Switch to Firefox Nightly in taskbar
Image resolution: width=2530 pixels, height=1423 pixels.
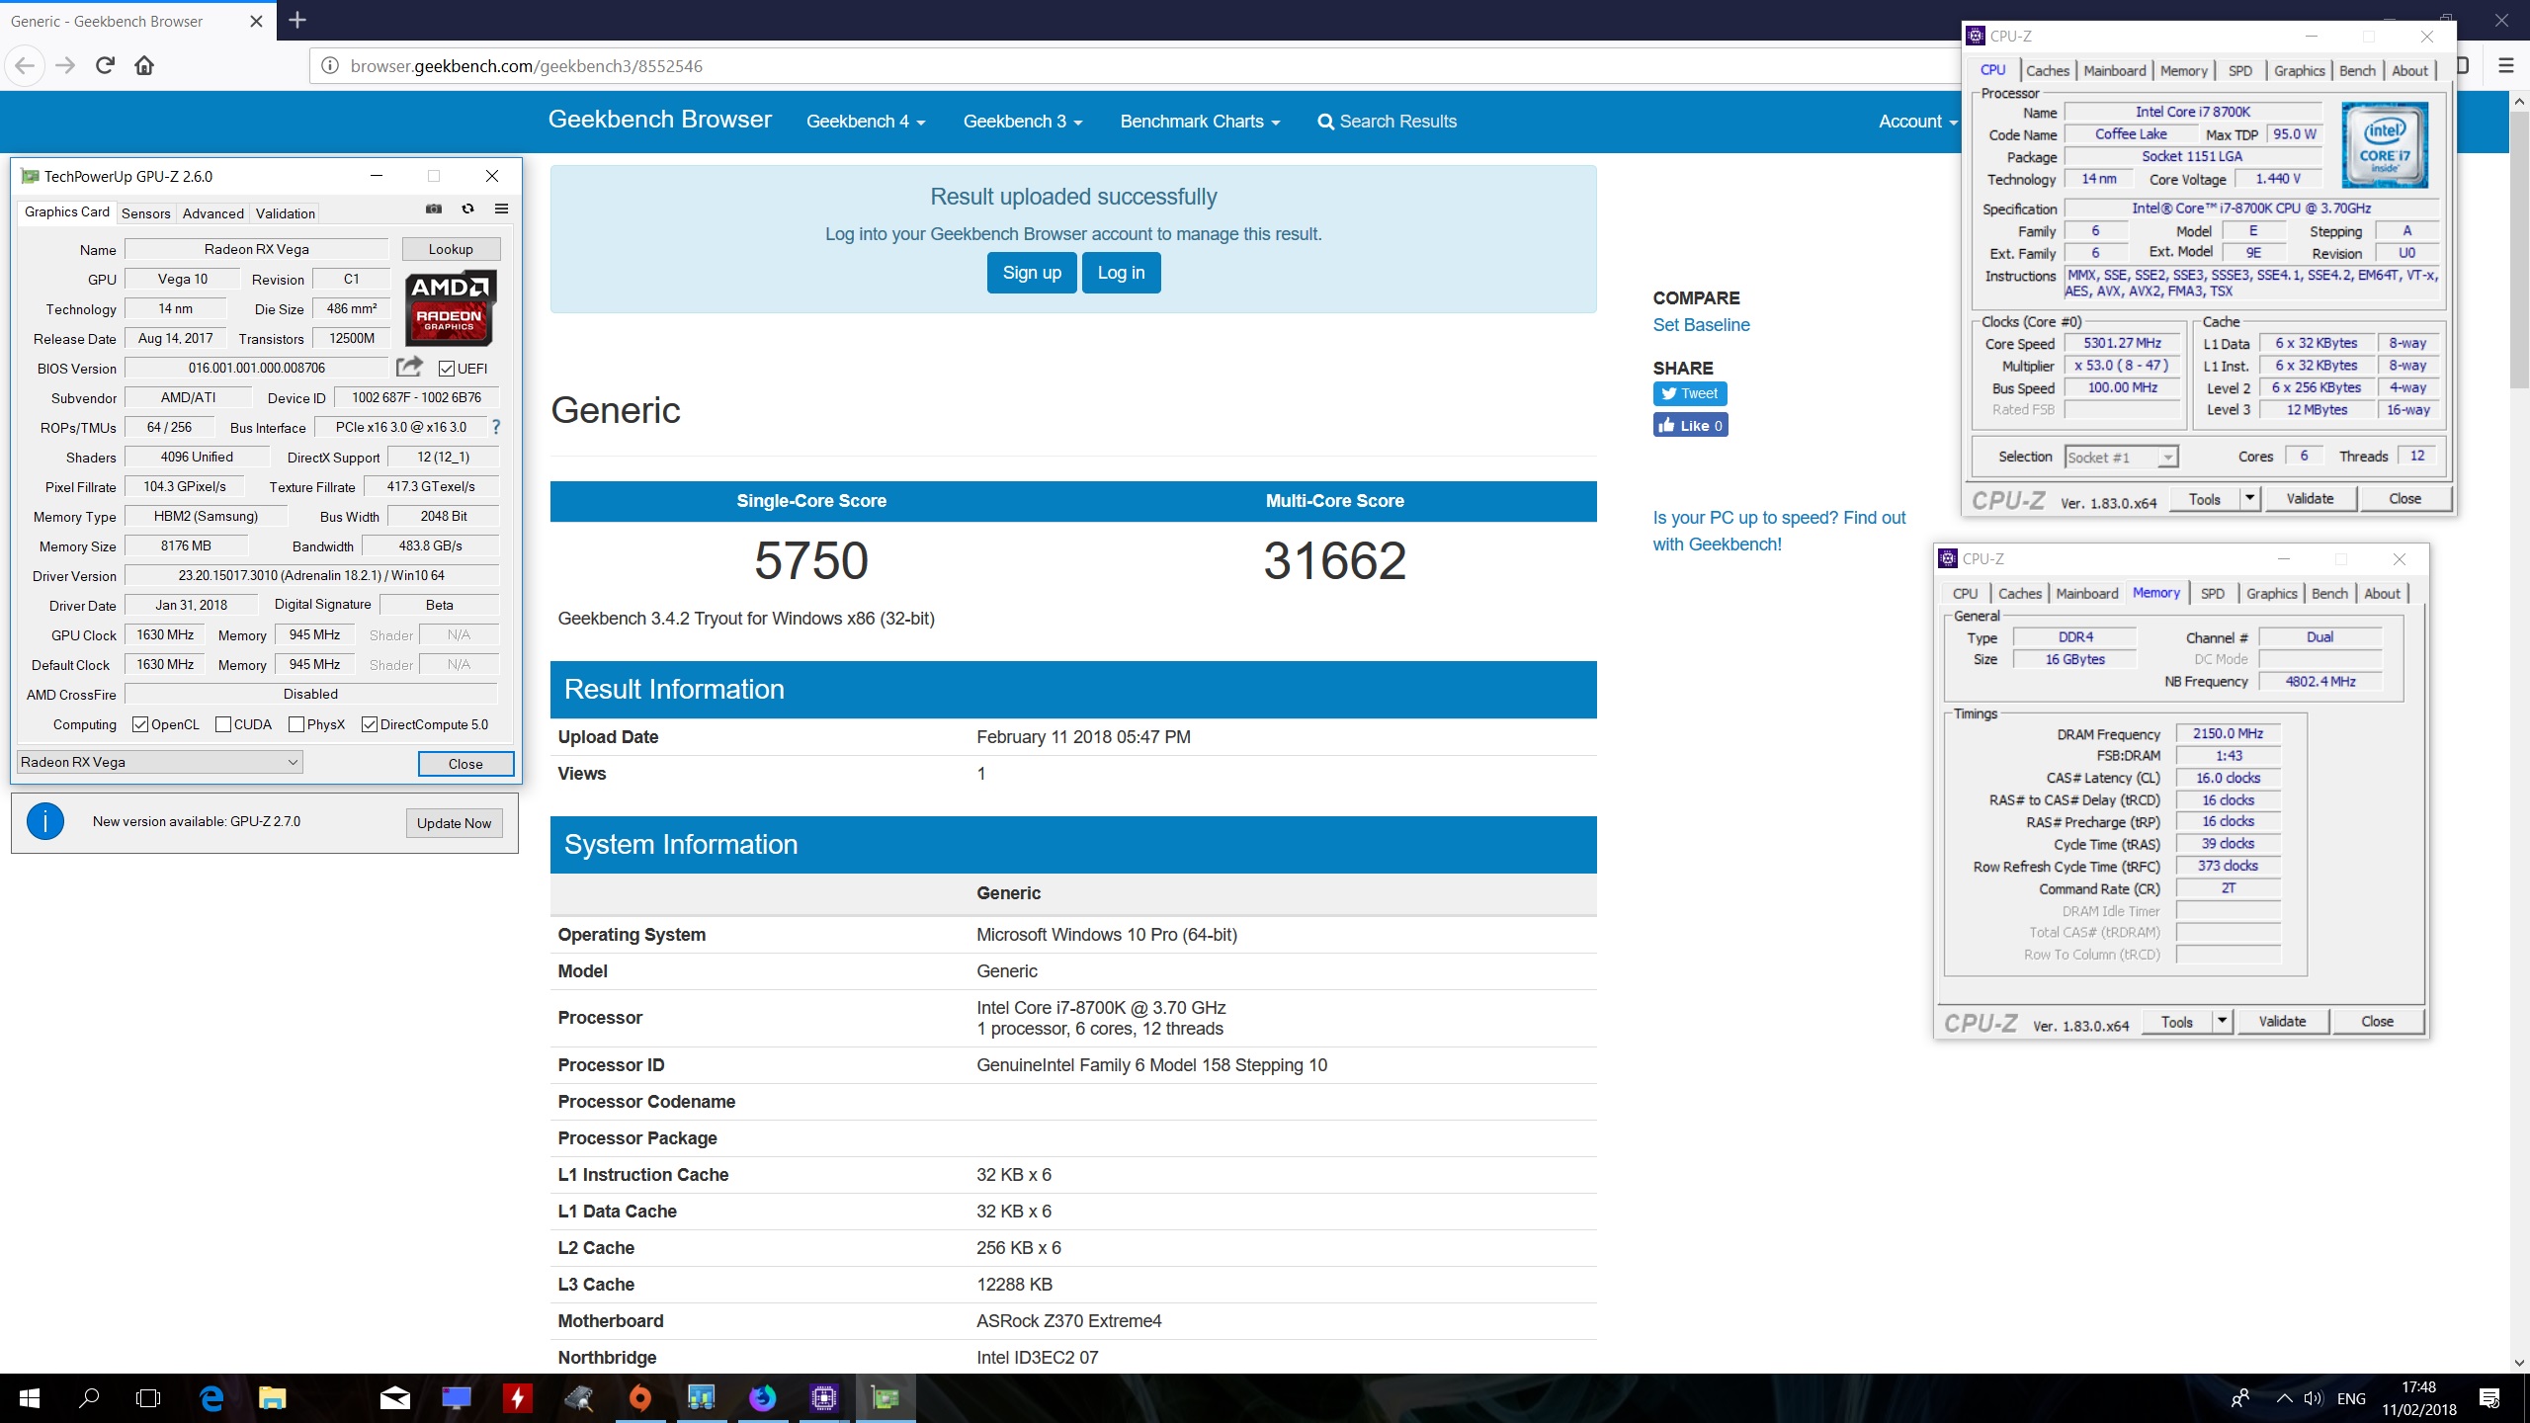click(762, 1397)
